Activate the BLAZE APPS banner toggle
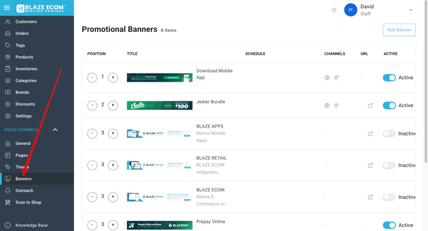 pos(389,133)
